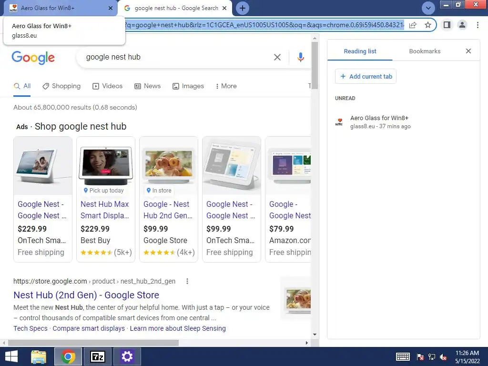Open the touch keyboard tray icon
The image size is (488, 366).
[x=403, y=356]
